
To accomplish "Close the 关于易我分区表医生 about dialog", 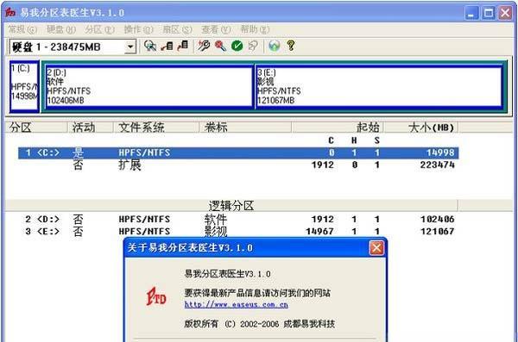I will (x=376, y=248).
